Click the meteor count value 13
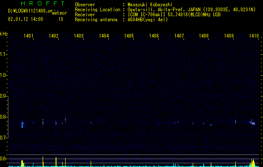 click(x=61, y=19)
